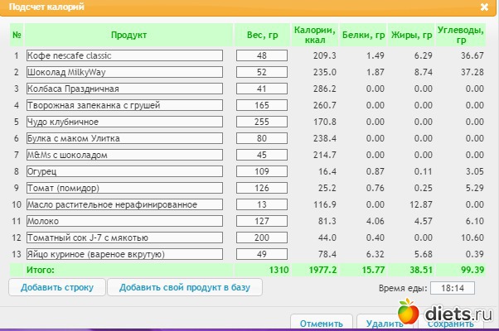Click total carbohydrates value 99.39
This screenshot has height=331, width=499.
[472, 270]
